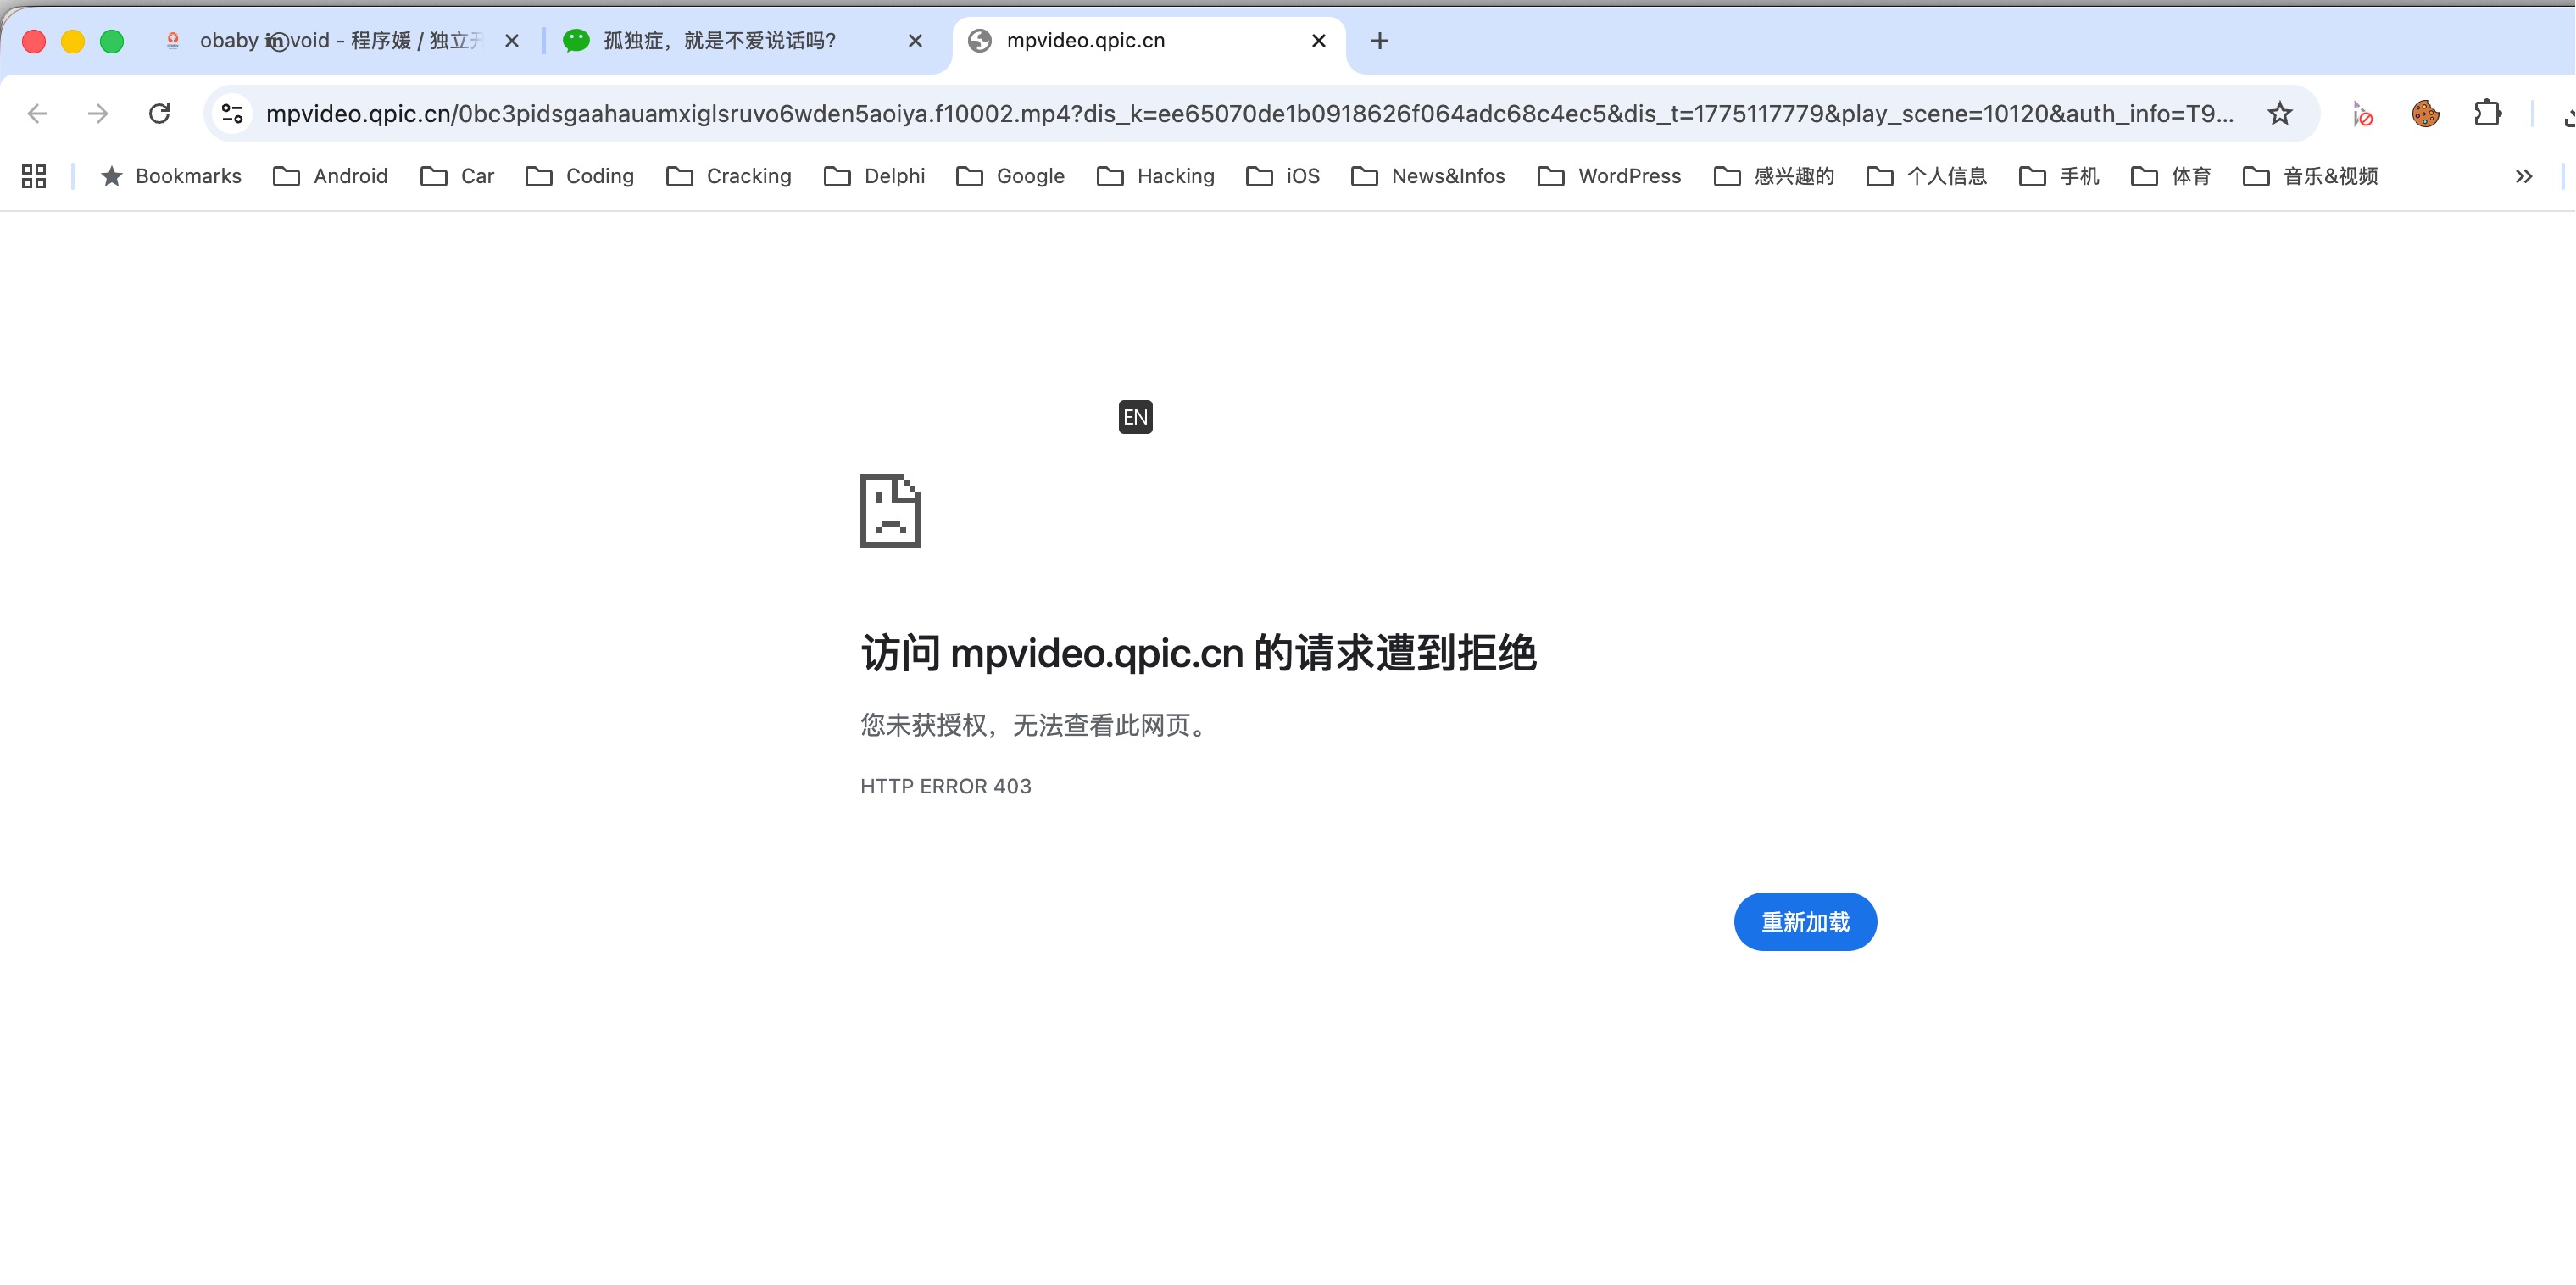Click the cookie extension icon
Image resolution: width=2576 pixels, height=1285 pixels.
click(2425, 114)
